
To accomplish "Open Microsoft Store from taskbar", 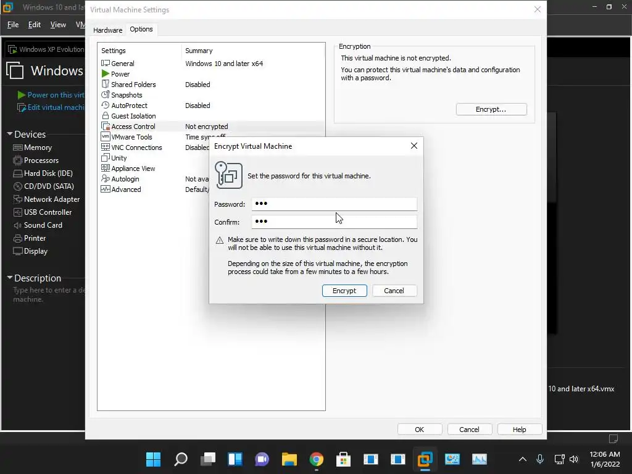I will (x=343, y=459).
